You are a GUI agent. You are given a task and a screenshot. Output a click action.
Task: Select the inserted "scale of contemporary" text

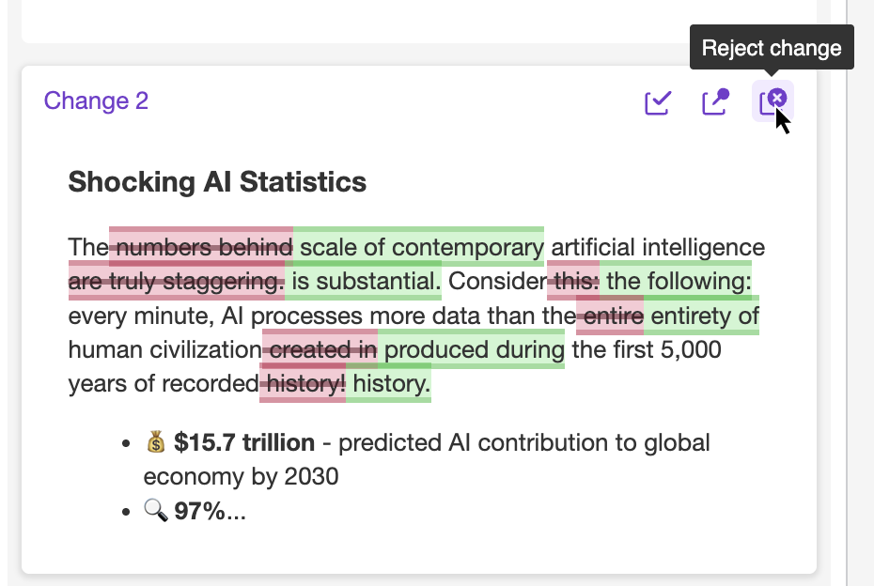pos(421,247)
